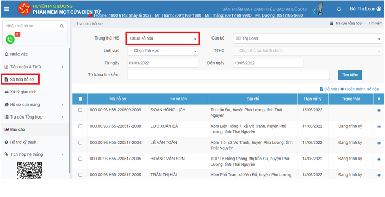This screenshot has width=385, height=197.
Task: Tick the select-all checkbox in the table header
Action: click(80, 99)
